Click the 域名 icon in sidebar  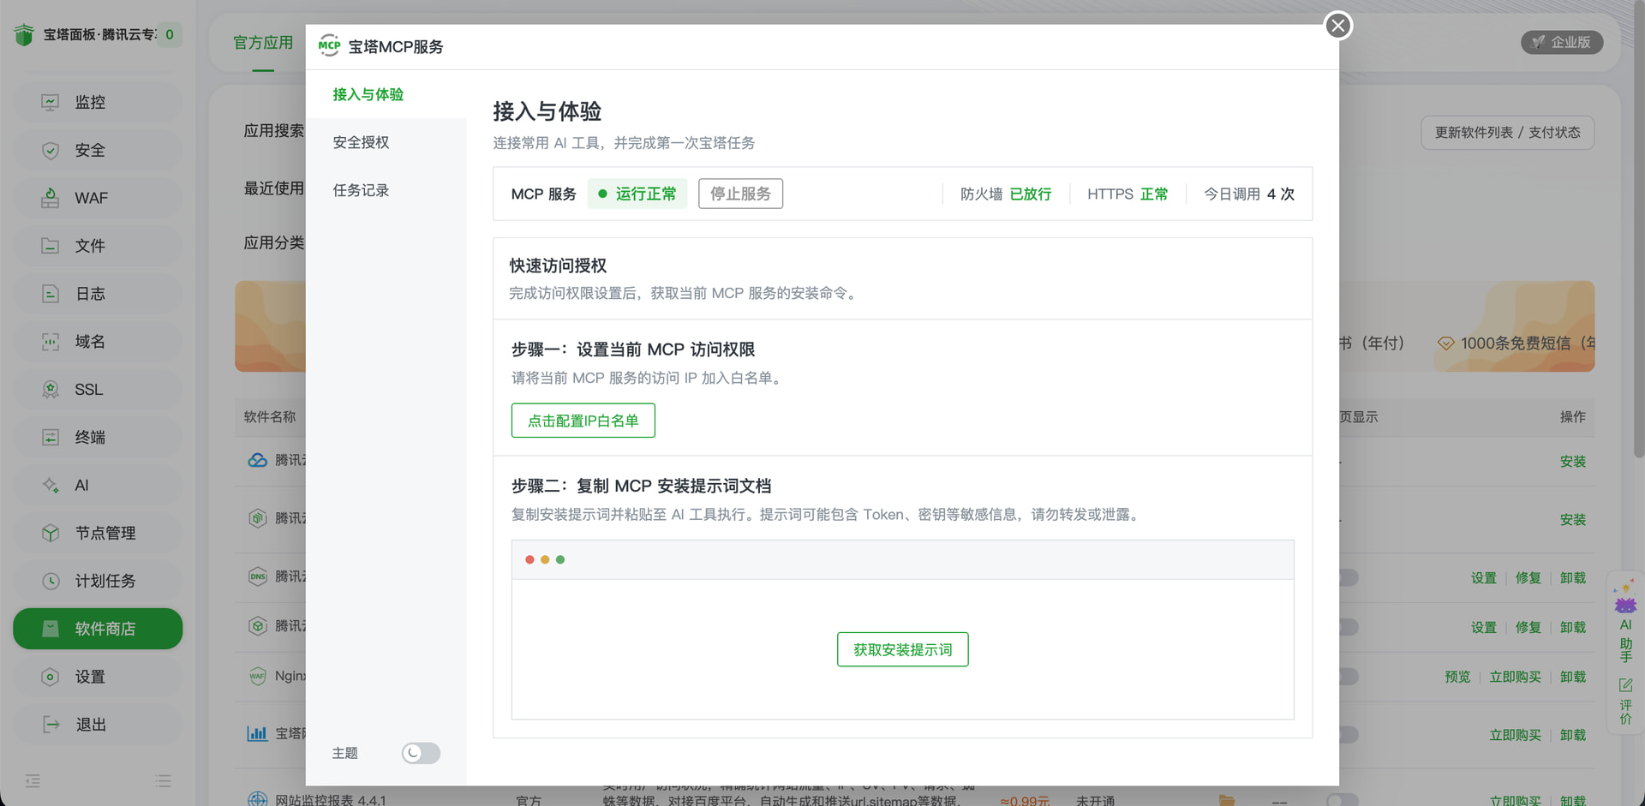pos(51,342)
